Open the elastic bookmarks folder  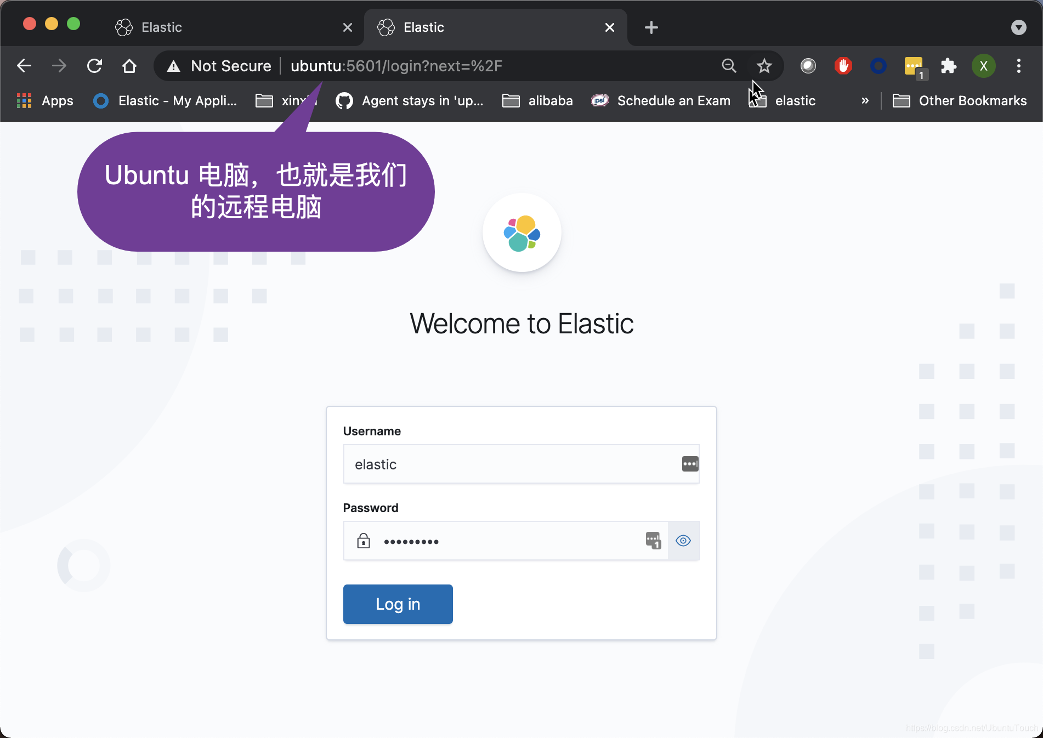pos(783,101)
